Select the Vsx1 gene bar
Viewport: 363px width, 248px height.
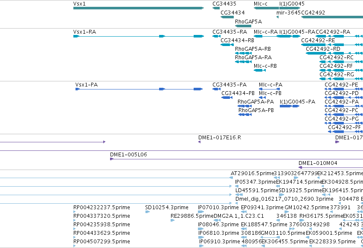tap(139, 8)
